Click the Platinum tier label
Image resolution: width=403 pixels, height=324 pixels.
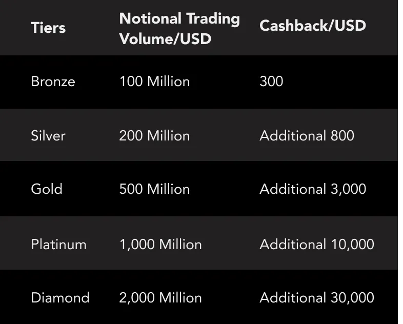point(58,244)
